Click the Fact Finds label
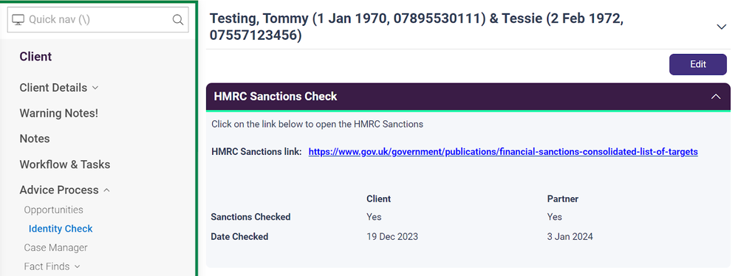This screenshot has height=276, width=738. pyautogui.click(x=47, y=266)
